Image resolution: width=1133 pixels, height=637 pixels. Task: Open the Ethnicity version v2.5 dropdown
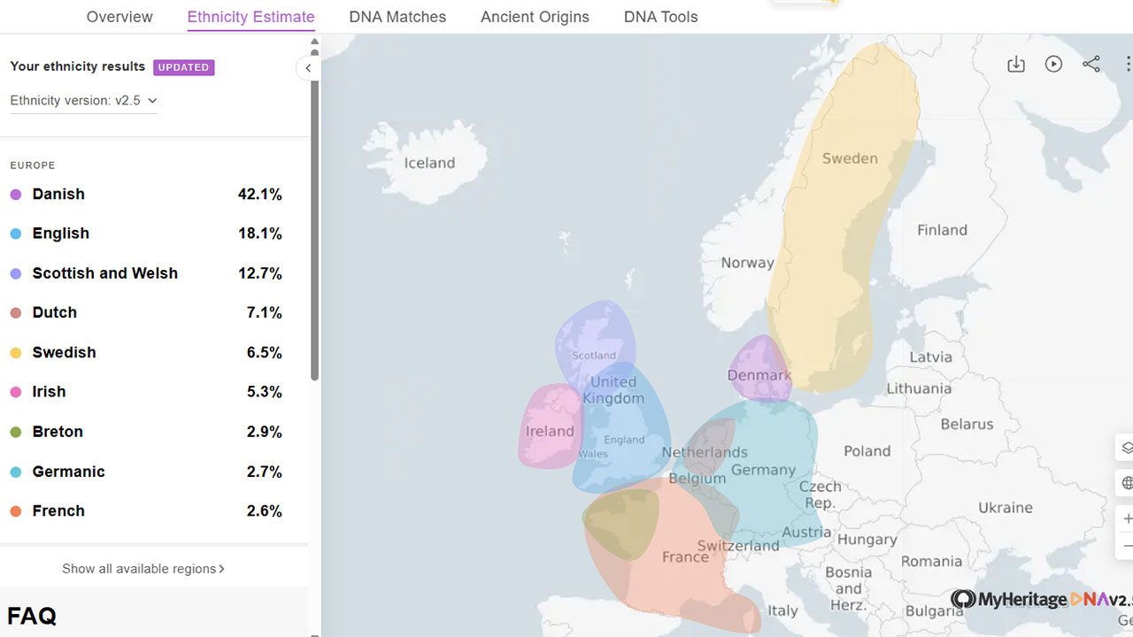[83, 100]
